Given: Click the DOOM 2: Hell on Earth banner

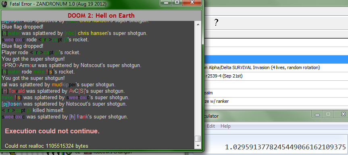Looking at the screenshot, I should [101, 16].
